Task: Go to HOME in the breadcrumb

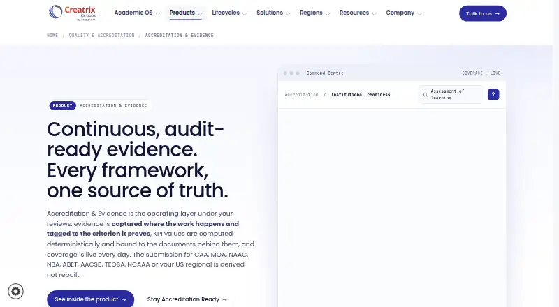Action: click(x=52, y=36)
